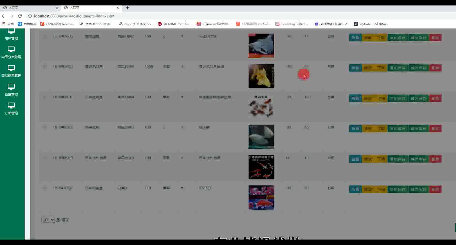
Task: Open the yellow goldfish product thumbnail
Action: tap(261, 76)
